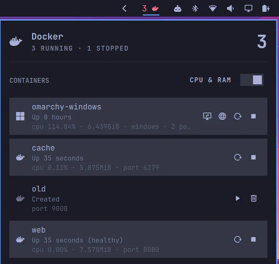Viewport: 279px width, 264px height.
Task: Restart the web container
Action: [x=238, y=239]
